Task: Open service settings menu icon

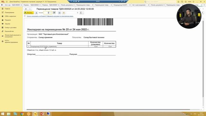Action: tap(193, 2)
